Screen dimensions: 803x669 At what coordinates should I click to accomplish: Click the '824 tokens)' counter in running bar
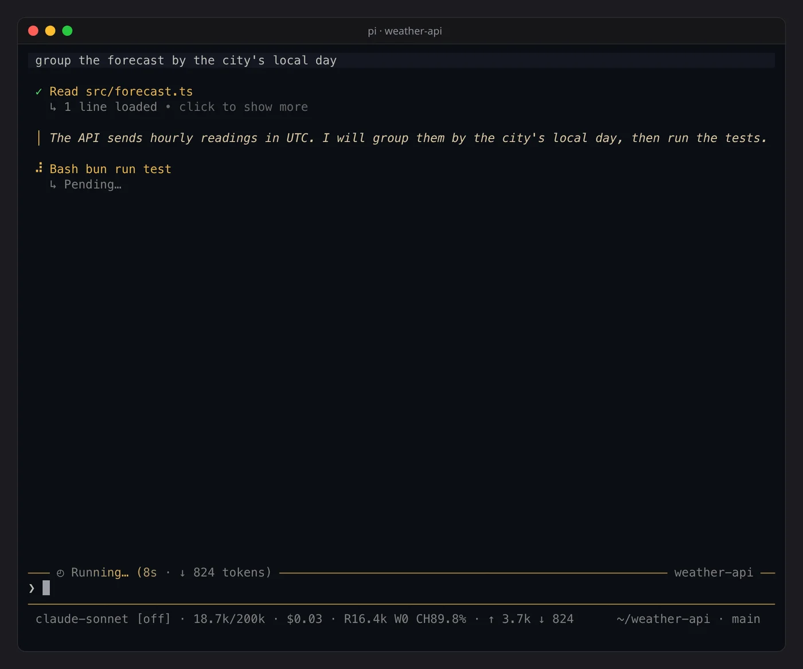point(232,573)
